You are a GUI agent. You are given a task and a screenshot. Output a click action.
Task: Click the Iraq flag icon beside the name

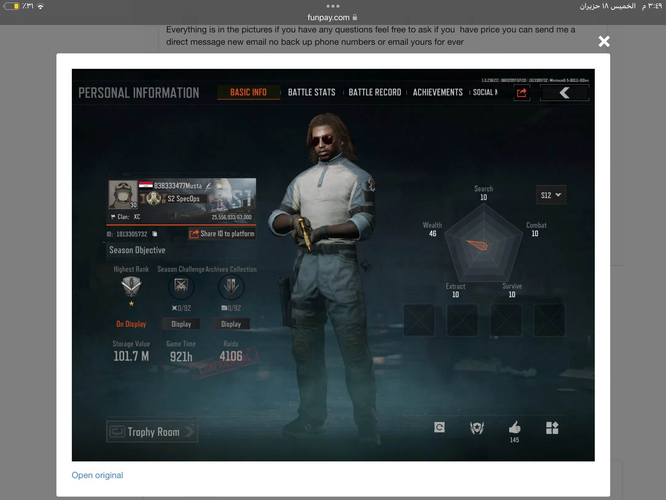pyautogui.click(x=146, y=185)
